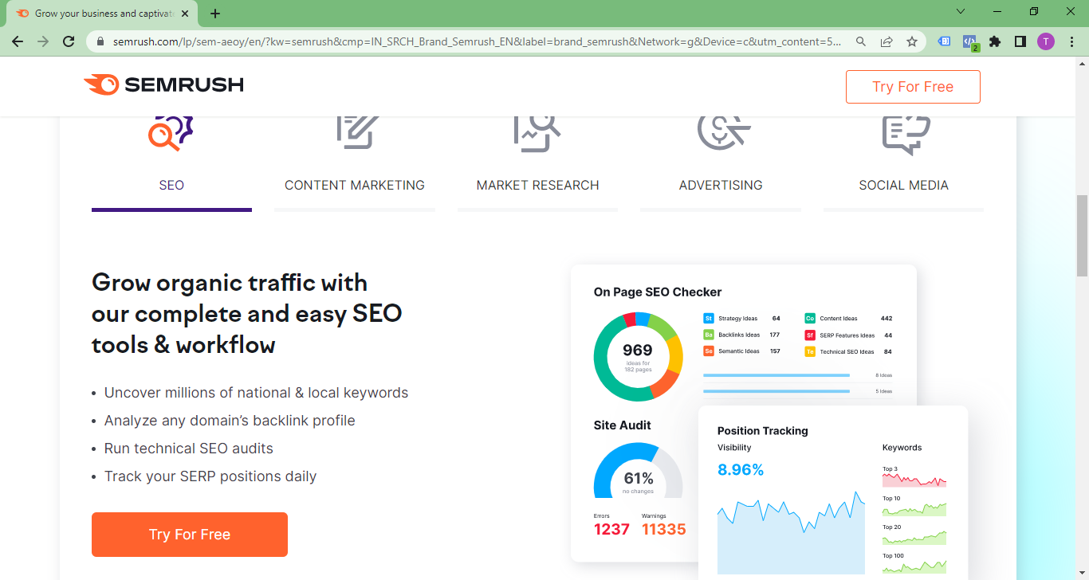Open the tab search dropdown chevron

click(961, 11)
